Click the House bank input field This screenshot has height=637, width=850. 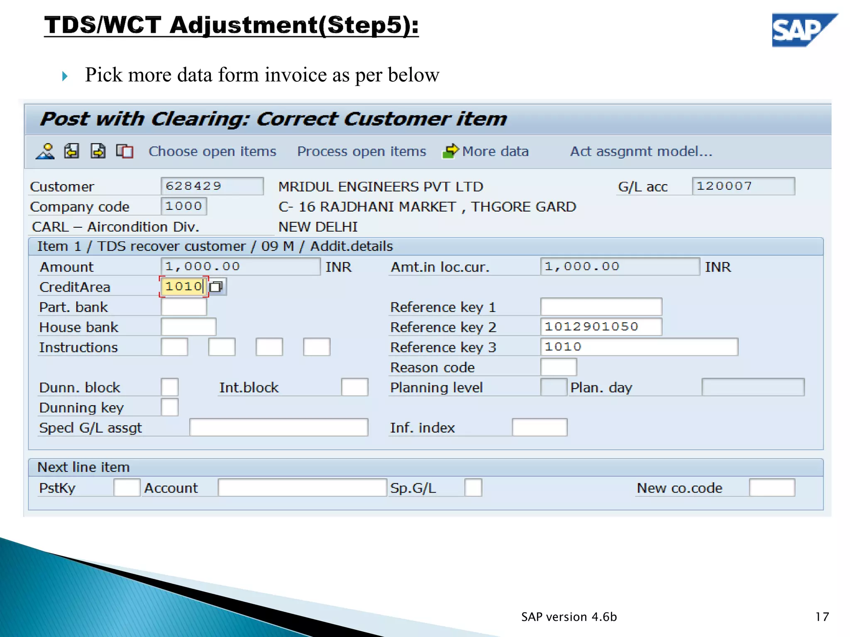coord(189,327)
